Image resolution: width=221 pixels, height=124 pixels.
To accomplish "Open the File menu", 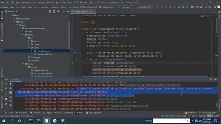I will tap(7, 2).
